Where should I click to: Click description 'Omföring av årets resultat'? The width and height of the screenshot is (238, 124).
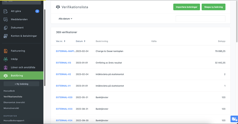(x=109, y=63)
